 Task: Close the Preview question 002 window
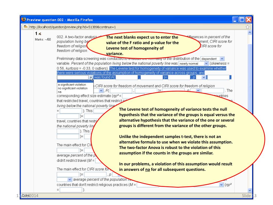[248, 20]
